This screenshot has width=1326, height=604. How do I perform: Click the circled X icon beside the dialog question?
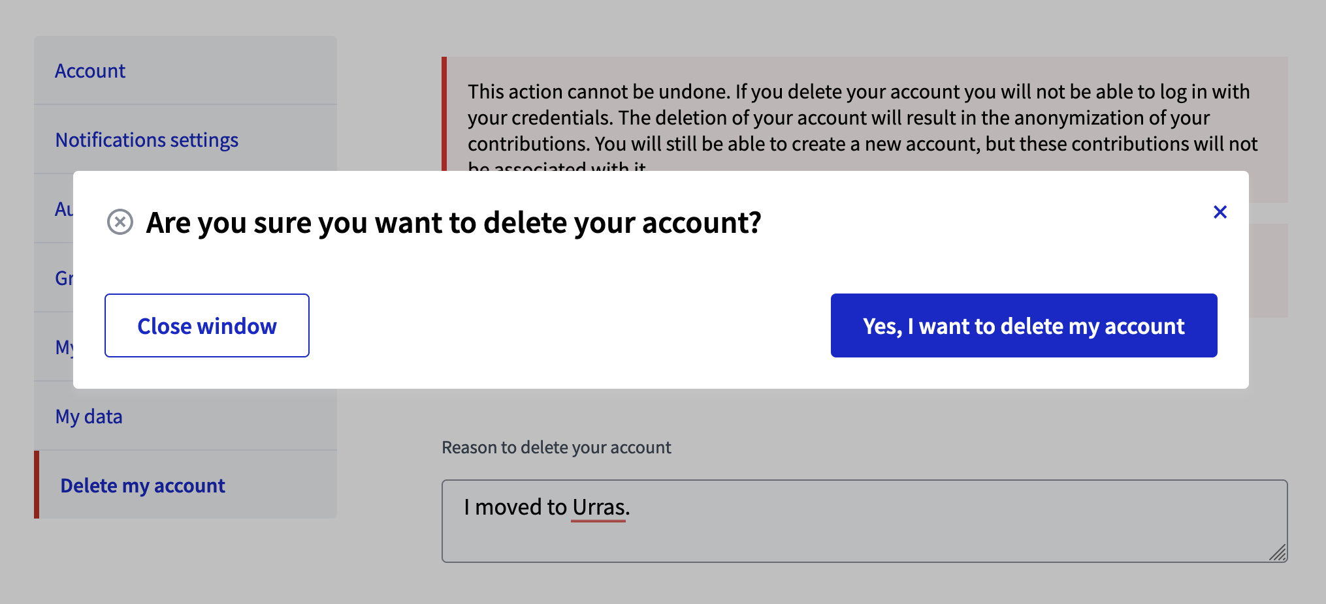(120, 223)
